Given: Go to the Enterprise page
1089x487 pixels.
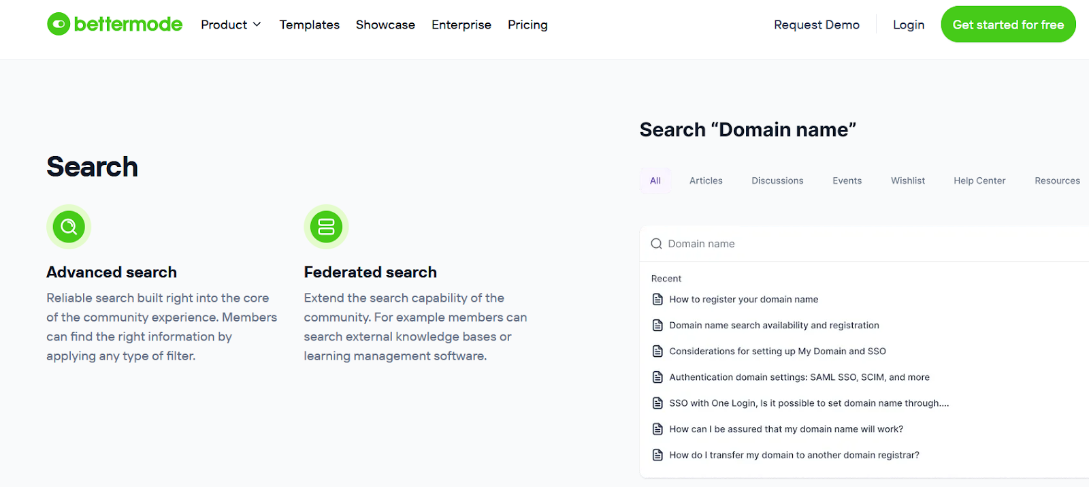Looking at the screenshot, I should click(x=461, y=25).
